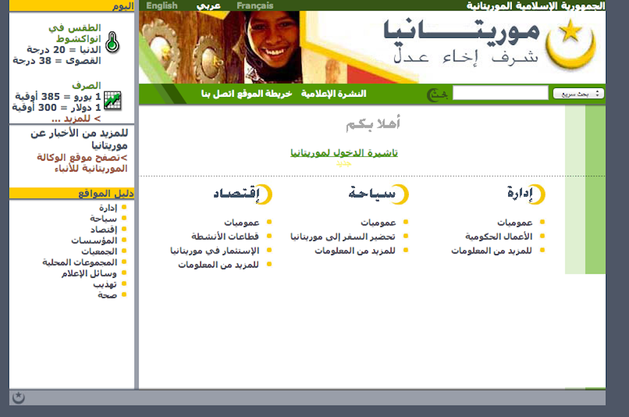Click the crescent star icon in bottom bar
This screenshot has width=629, height=417.
[19, 398]
